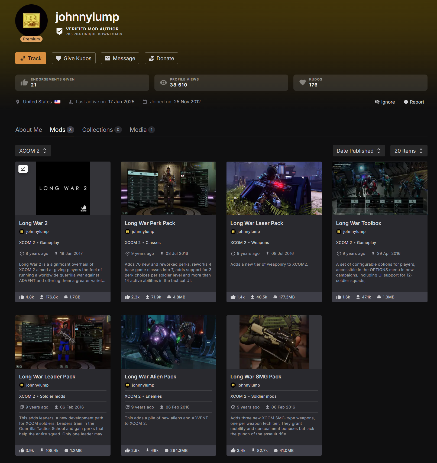437x463 pixels.
Task: Click the eye icon beside Profile Views
Action: click(163, 82)
